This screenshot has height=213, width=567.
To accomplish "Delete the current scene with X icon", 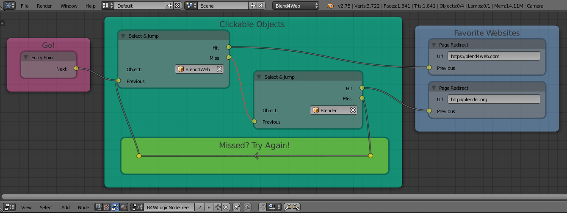I will tap(261, 6).
